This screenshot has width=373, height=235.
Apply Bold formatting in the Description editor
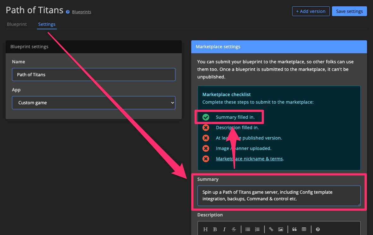(215, 229)
